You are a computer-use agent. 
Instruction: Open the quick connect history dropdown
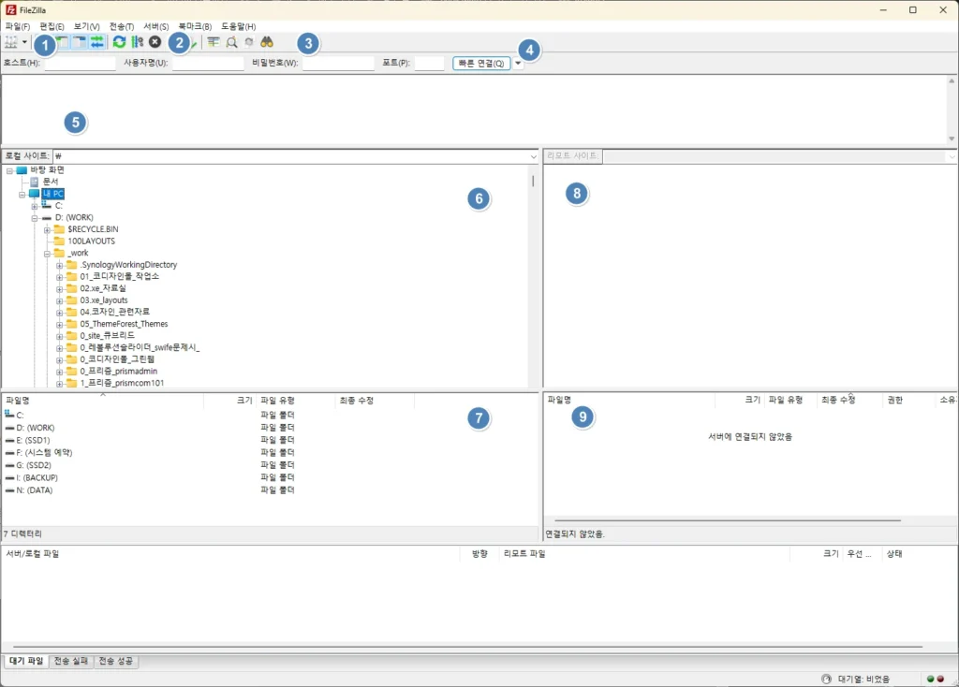tap(518, 63)
